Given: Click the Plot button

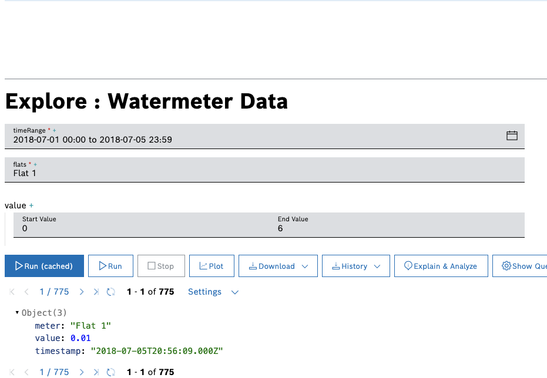Looking at the screenshot, I should point(212,266).
